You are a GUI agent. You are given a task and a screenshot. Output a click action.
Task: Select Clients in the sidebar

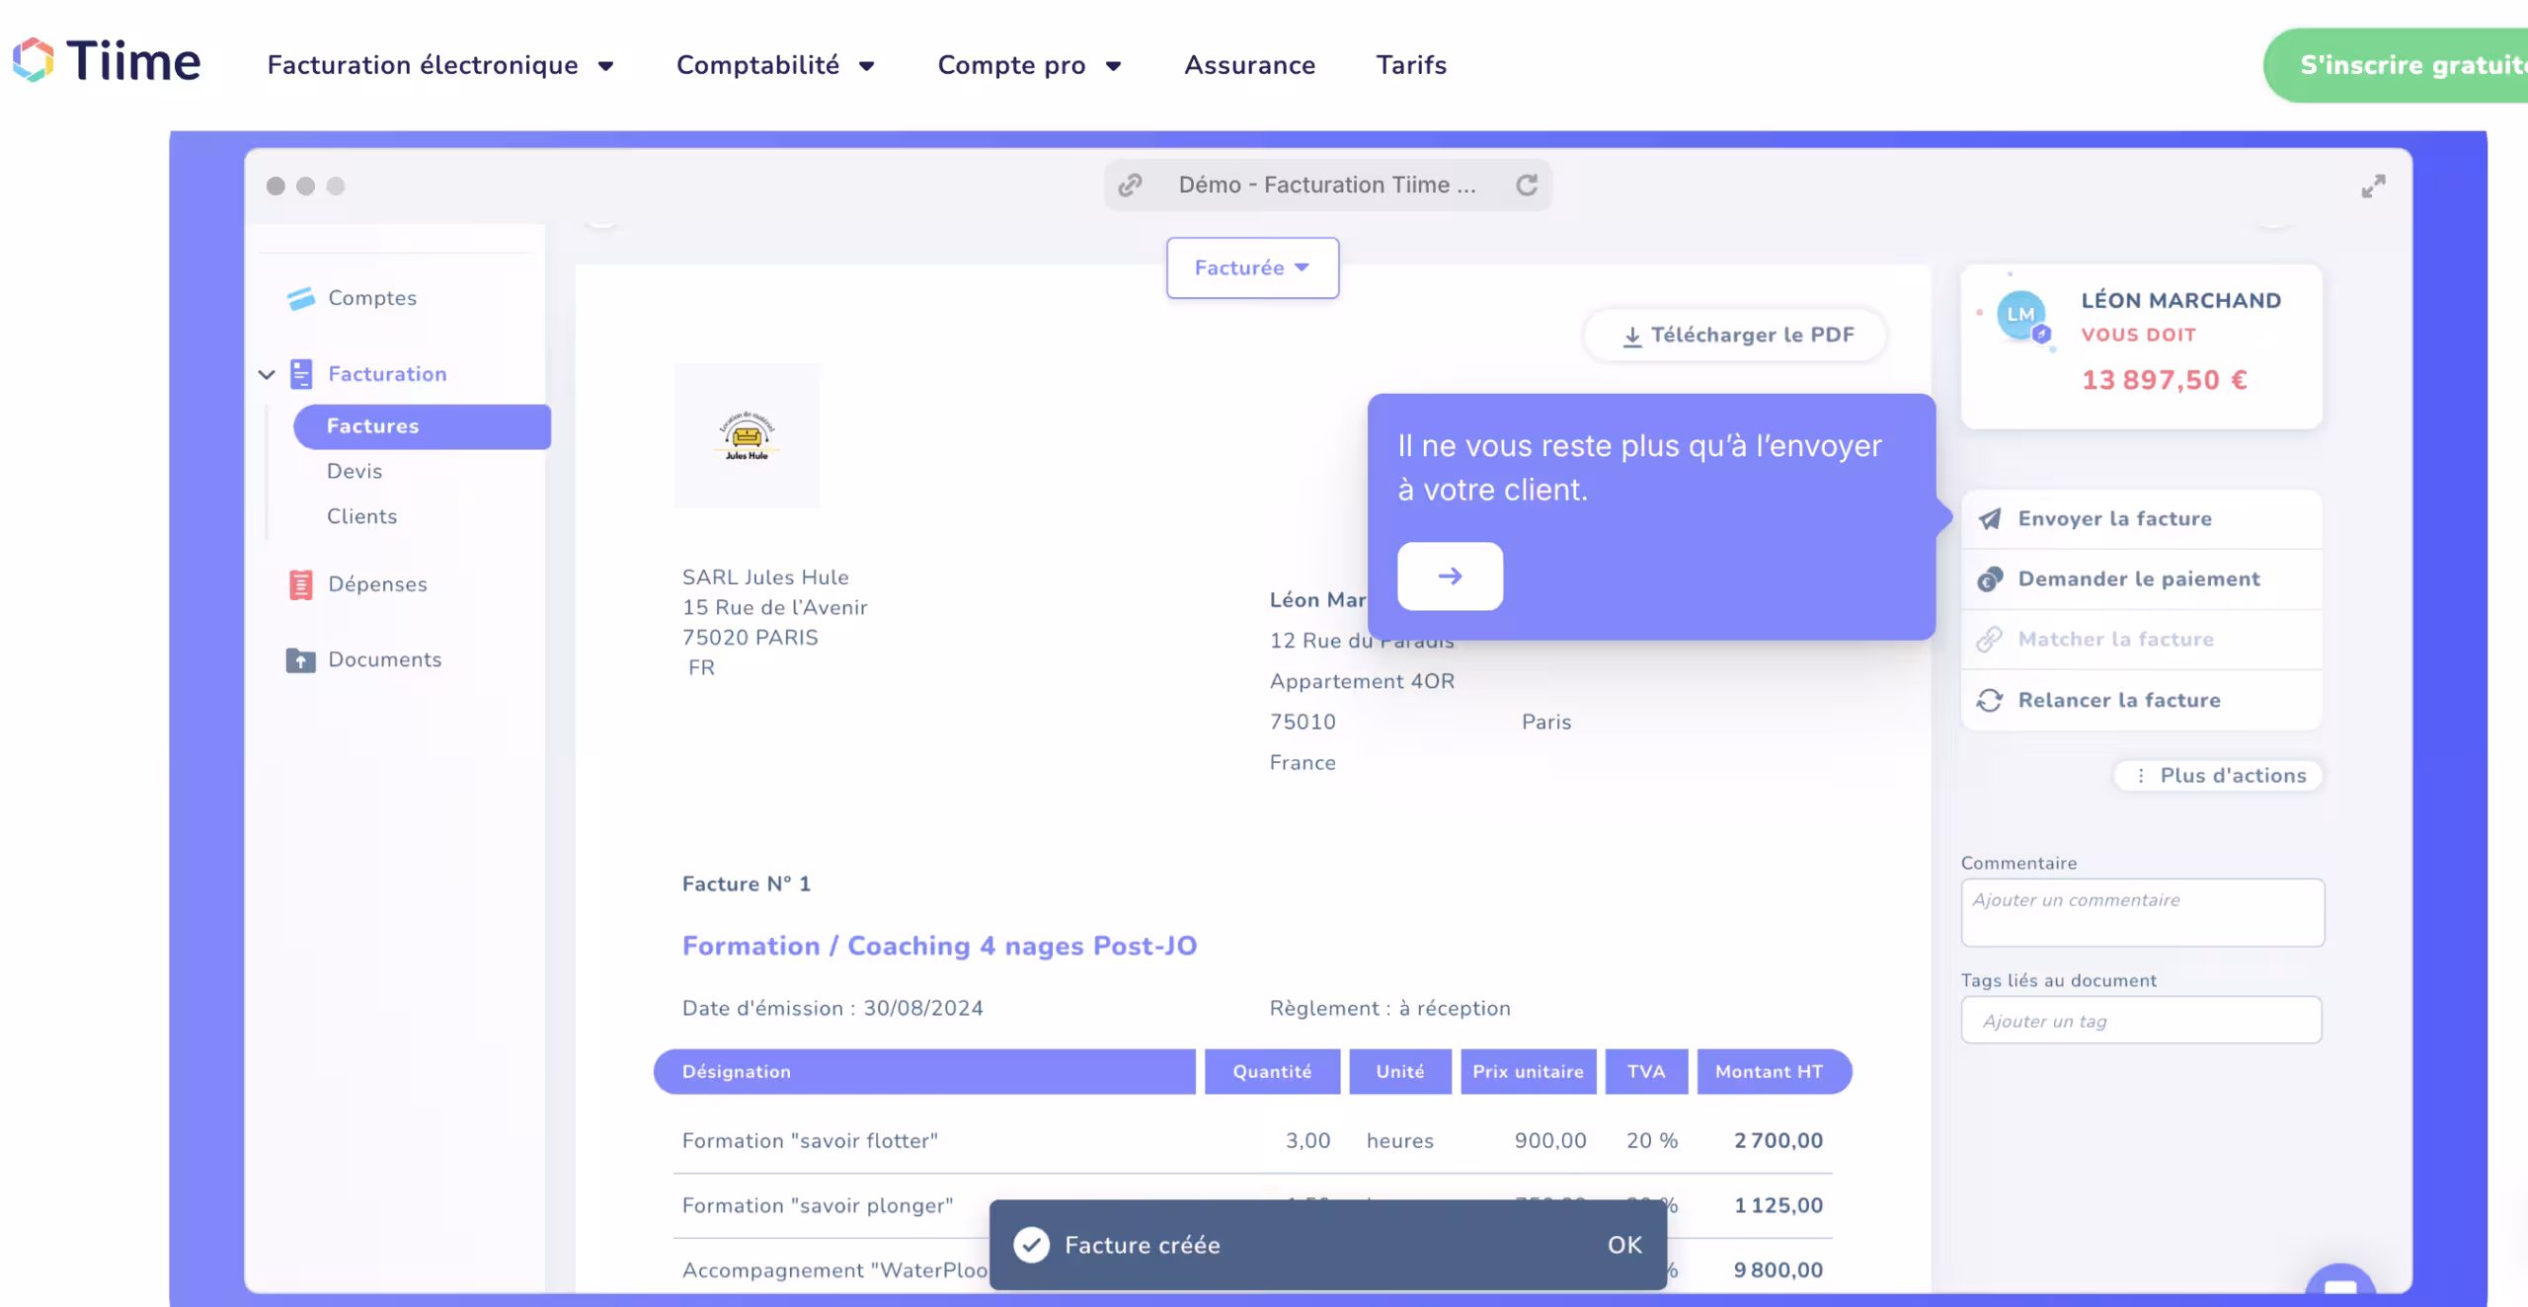[x=362, y=516]
